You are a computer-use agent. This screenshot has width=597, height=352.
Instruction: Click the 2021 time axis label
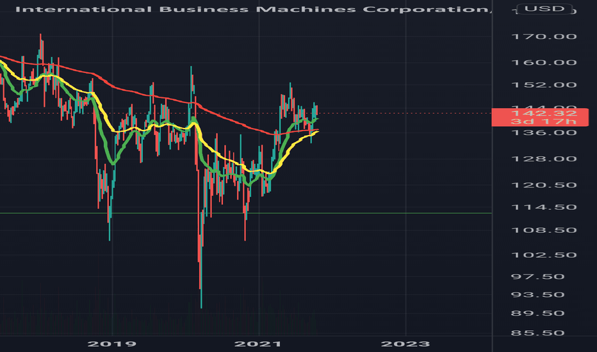tap(258, 344)
